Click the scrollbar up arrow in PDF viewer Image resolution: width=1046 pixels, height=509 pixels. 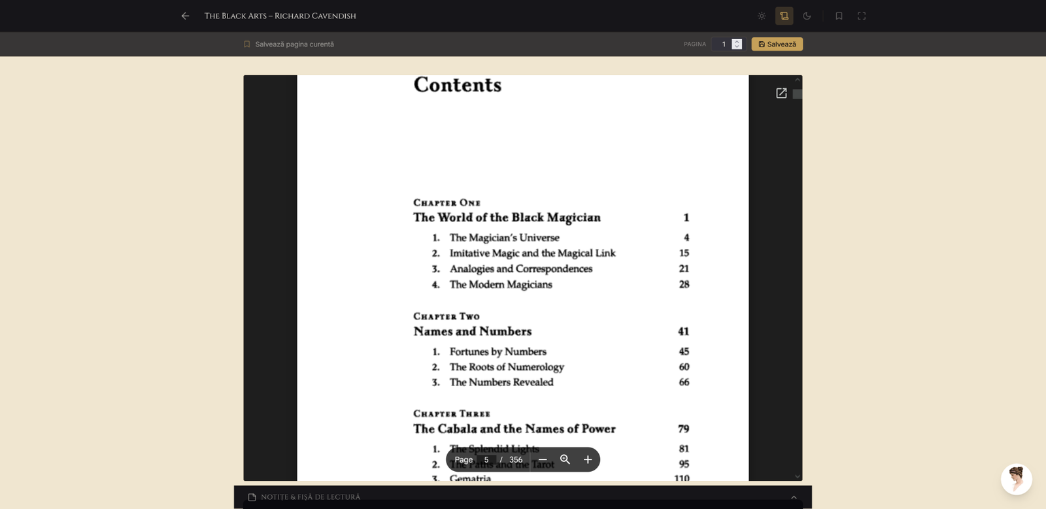pyautogui.click(x=798, y=79)
